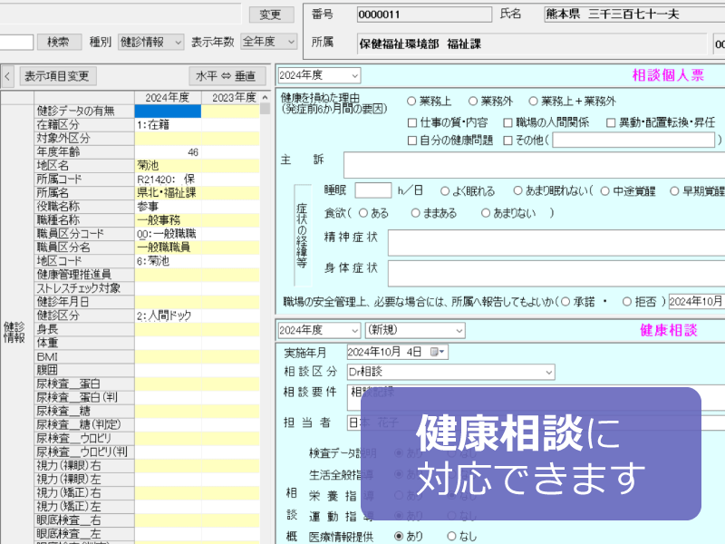This screenshot has width=725, height=544.
Task: Click the 2024年度 column header
Action: tap(167, 98)
